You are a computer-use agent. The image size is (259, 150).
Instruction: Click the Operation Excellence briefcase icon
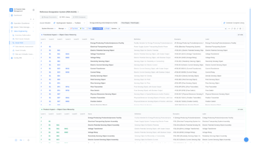pyautogui.click(x=12, y=23)
